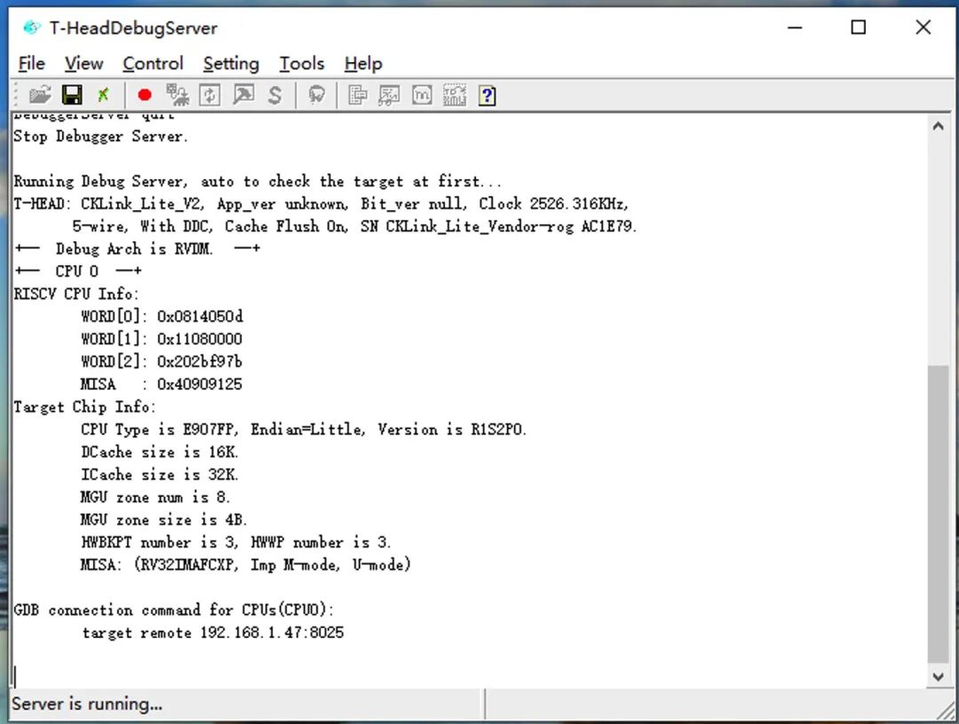Screen dimensions: 959x724
Task: Click the vertical scrollbar down arrow
Action: pos(939,676)
